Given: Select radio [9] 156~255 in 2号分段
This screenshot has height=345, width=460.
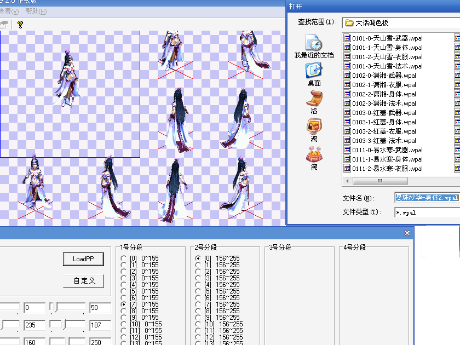Looking at the screenshot, I should tap(198, 318).
